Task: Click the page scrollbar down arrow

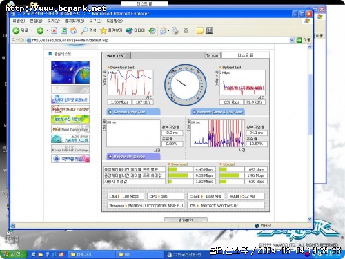Action: point(310,219)
